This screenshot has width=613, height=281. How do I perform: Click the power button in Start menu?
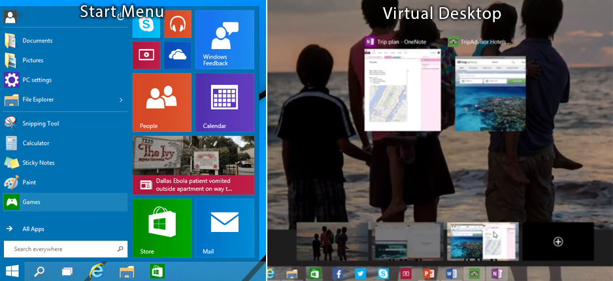pyautogui.click(x=120, y=16)
